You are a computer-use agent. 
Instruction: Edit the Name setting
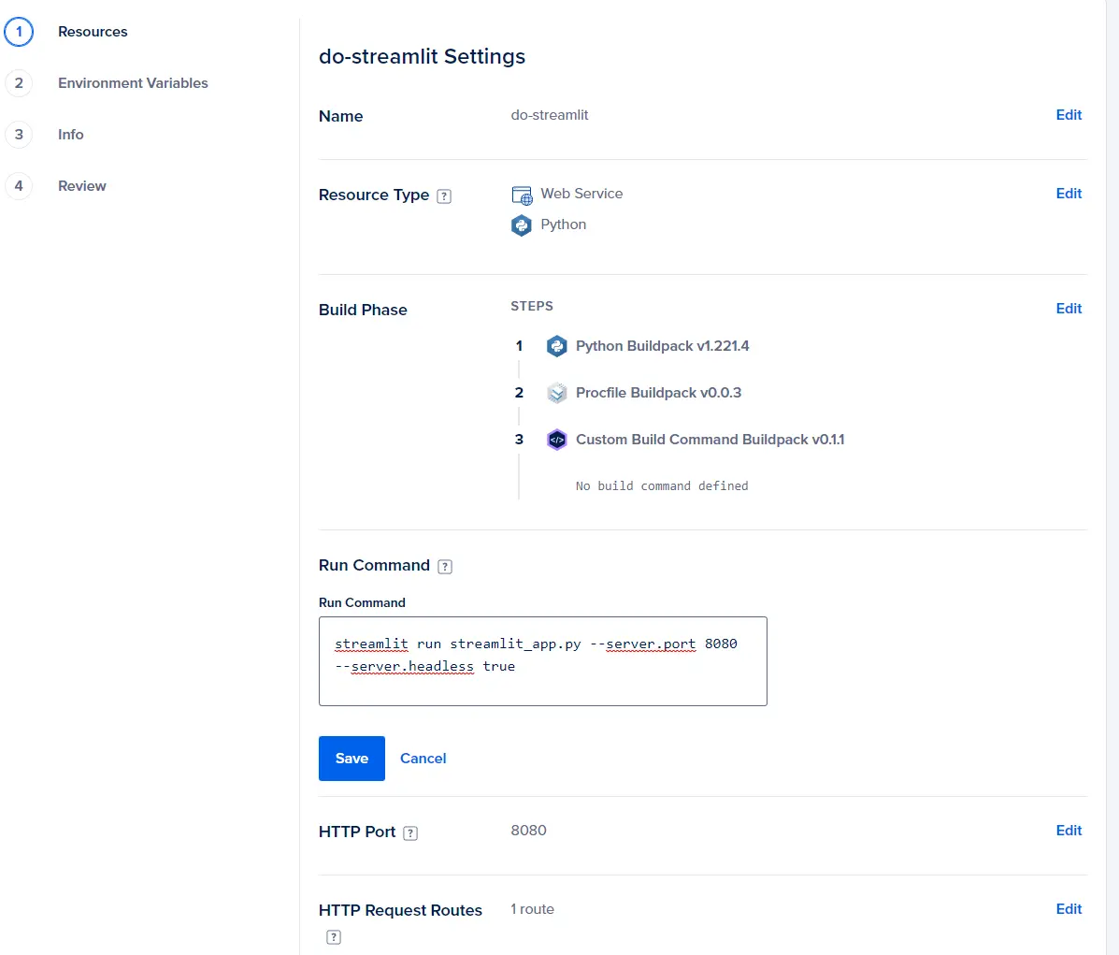tap(1069, 115)
